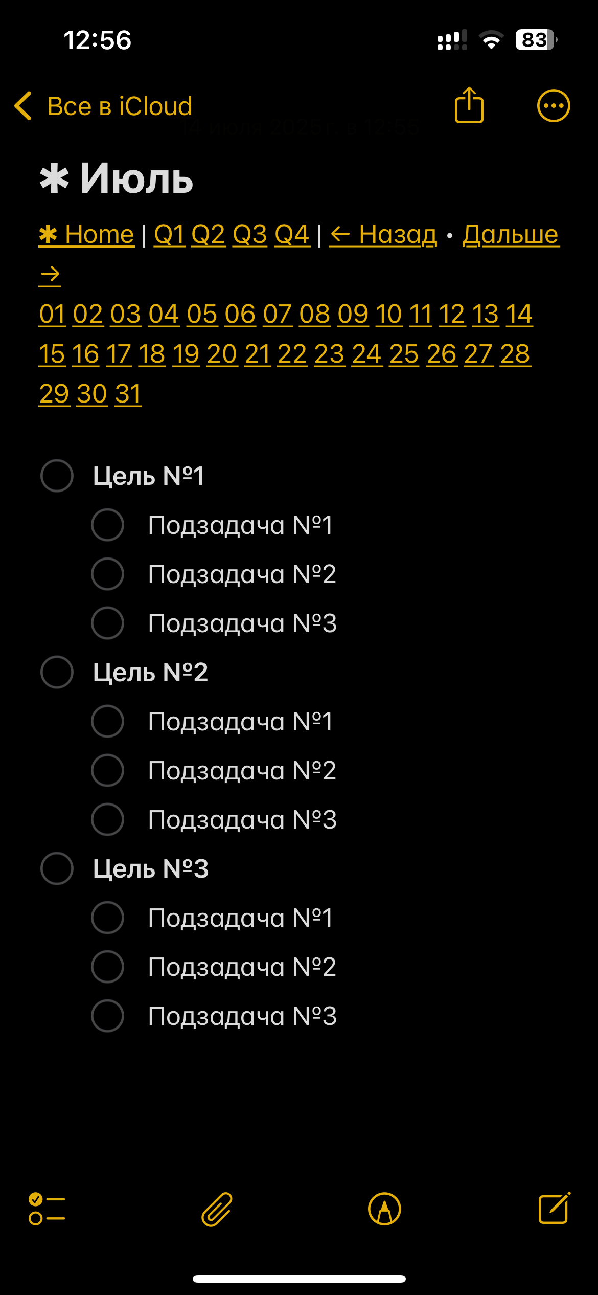The height and width of the screenshot is (1295, 598).
Task: Jump to the Q3 quarter link
Action: point(249,235)
